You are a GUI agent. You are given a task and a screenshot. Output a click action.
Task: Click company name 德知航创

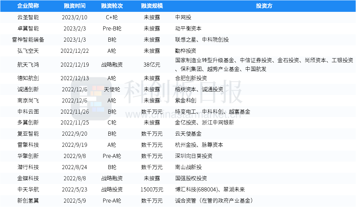click(28, 78)
